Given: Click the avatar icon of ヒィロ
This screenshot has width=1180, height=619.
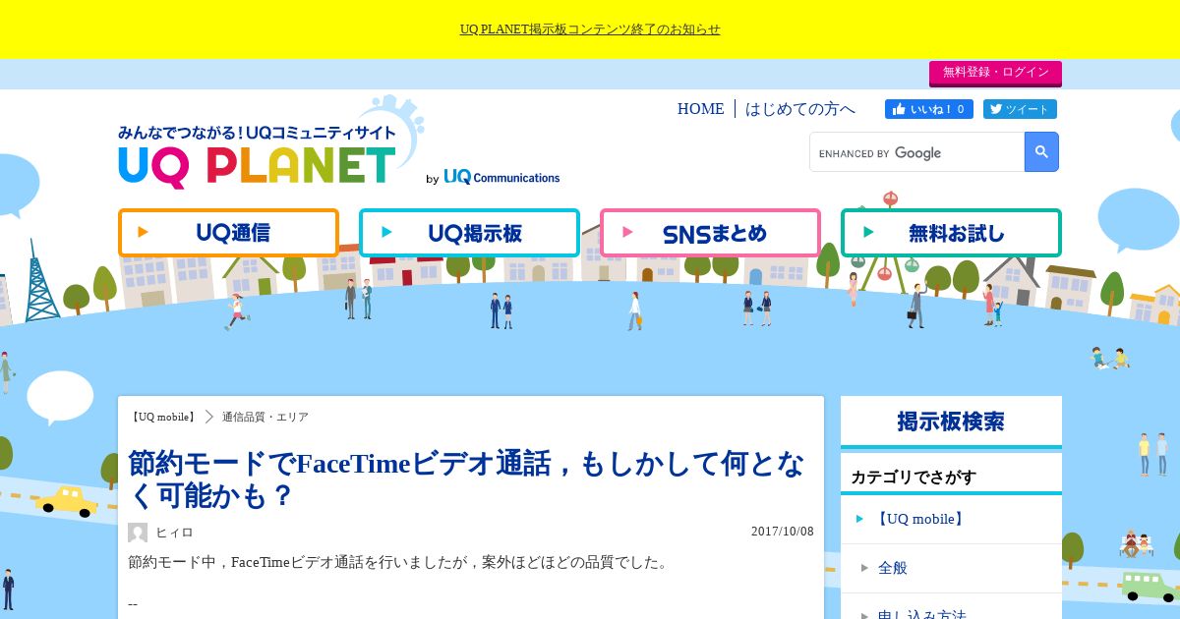Looking at the screenshot, I should (138, 533).
